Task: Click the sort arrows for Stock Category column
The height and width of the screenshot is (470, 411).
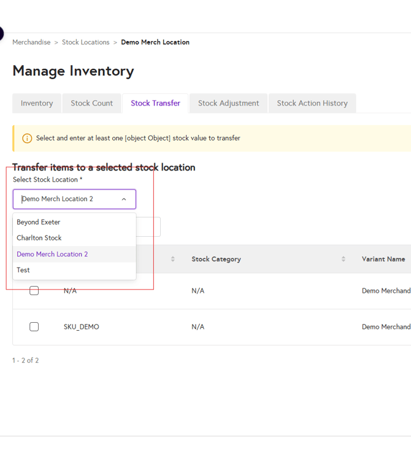Action: point(344,259)
